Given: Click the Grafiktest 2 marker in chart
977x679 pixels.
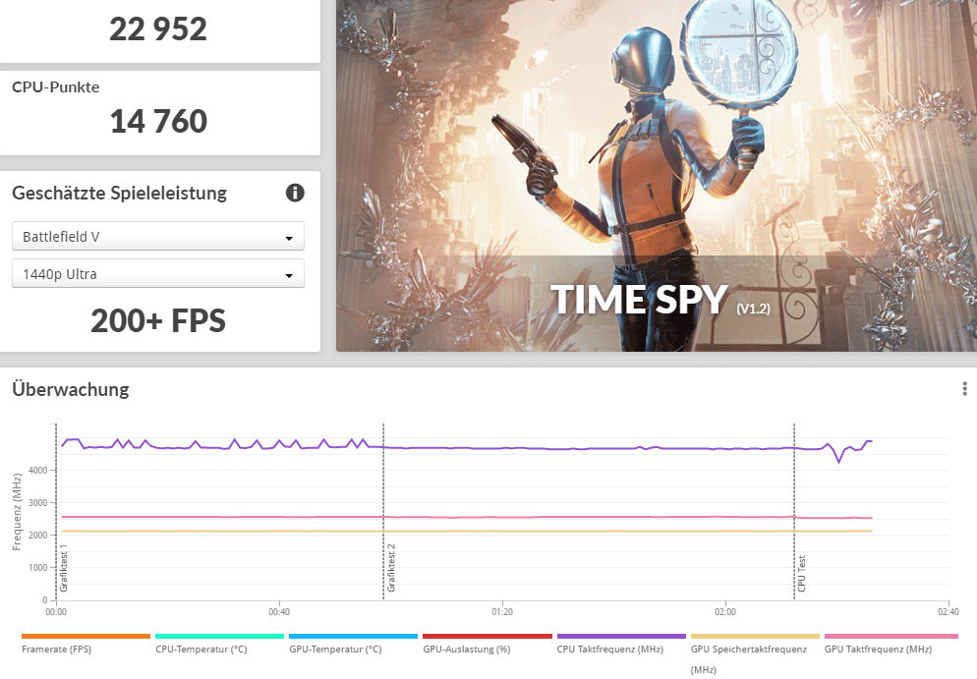Looking at the screenshot, I should pos(390,568).
